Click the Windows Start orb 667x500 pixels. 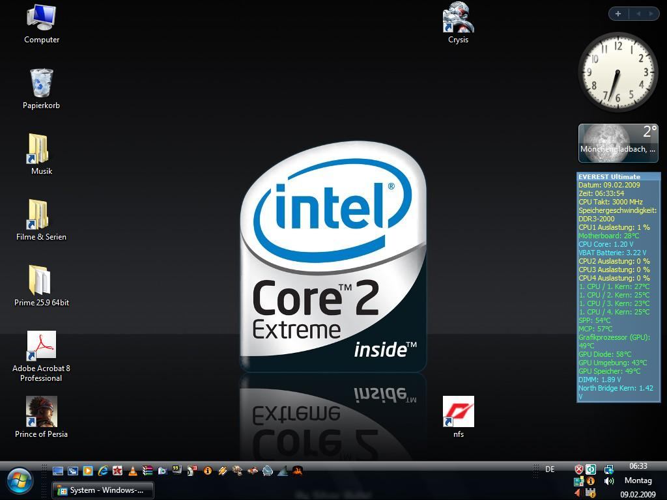[x=19, y=481]
